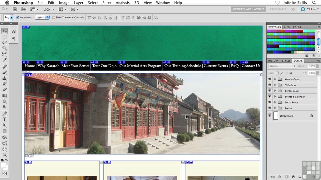Select the Dodge tool
The image size is (321, 180).
5,107
